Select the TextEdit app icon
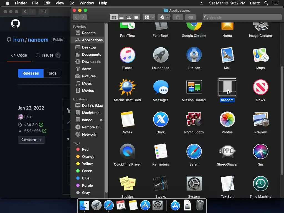 (227, 184)
